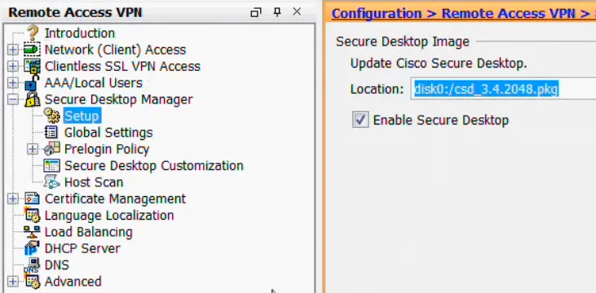Click the Clientless SSL VPN Access icon
Screen dimensions: 596x293
click(x=32, y=67)
